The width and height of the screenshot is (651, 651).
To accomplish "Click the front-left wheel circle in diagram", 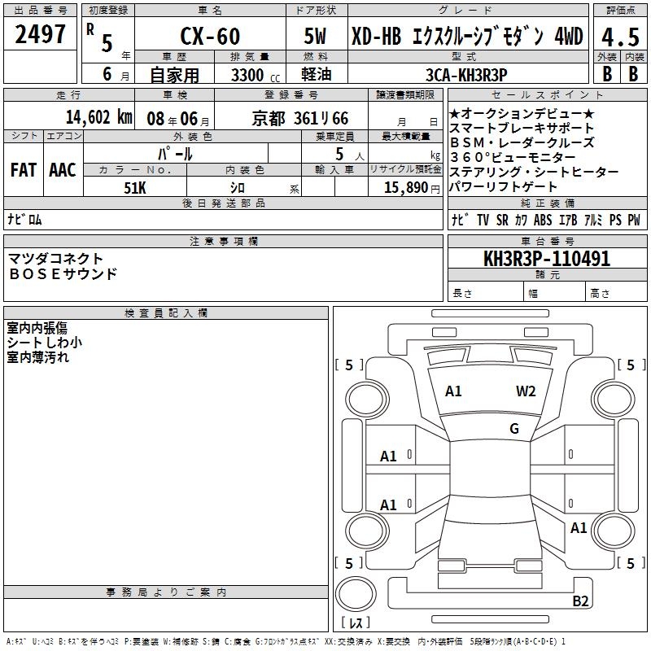I will click(367, 400).
